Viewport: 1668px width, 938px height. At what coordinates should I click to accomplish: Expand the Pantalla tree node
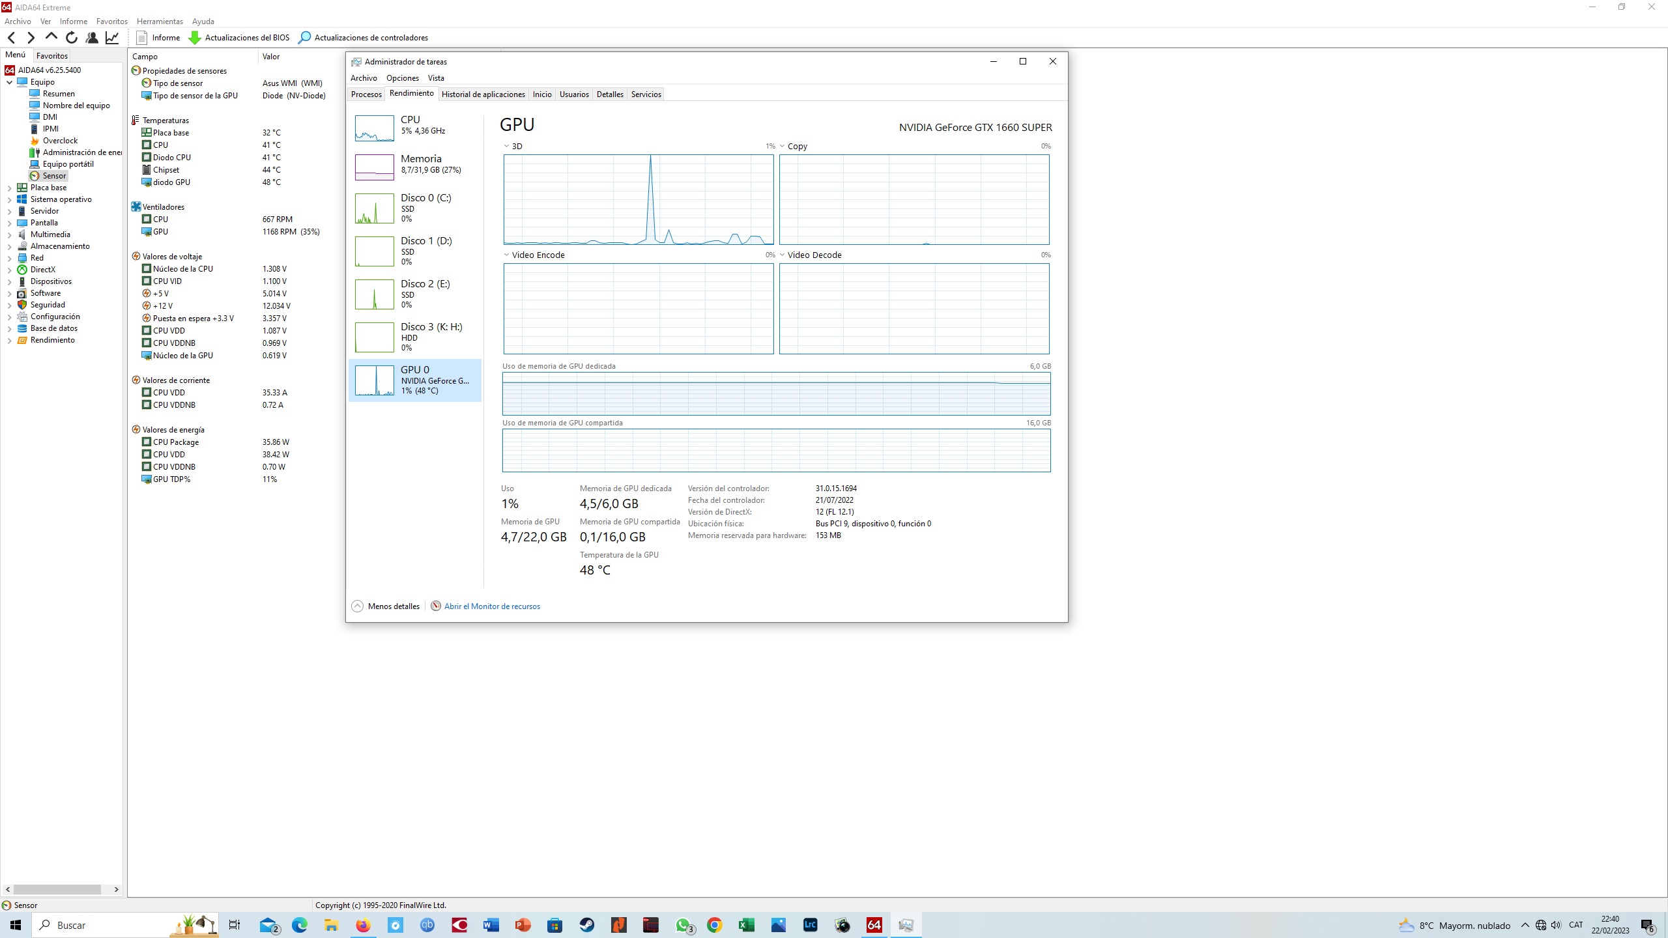coord(9,223)
